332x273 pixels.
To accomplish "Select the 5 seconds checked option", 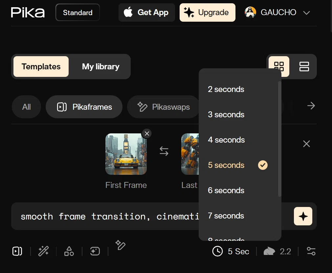I will pos(238,165).
